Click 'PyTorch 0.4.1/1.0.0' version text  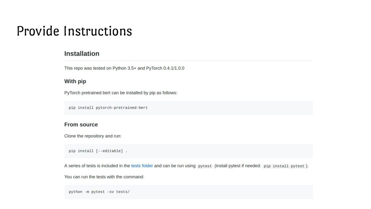165,68
